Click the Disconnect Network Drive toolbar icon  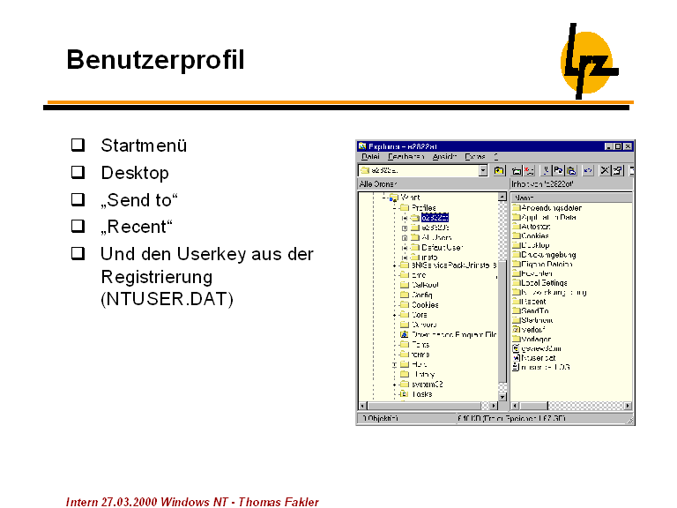(x=528, y=170)
